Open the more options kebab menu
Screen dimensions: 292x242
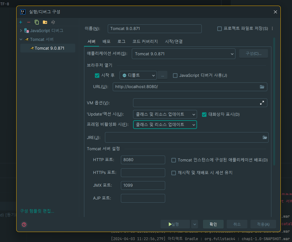point(272,28)
